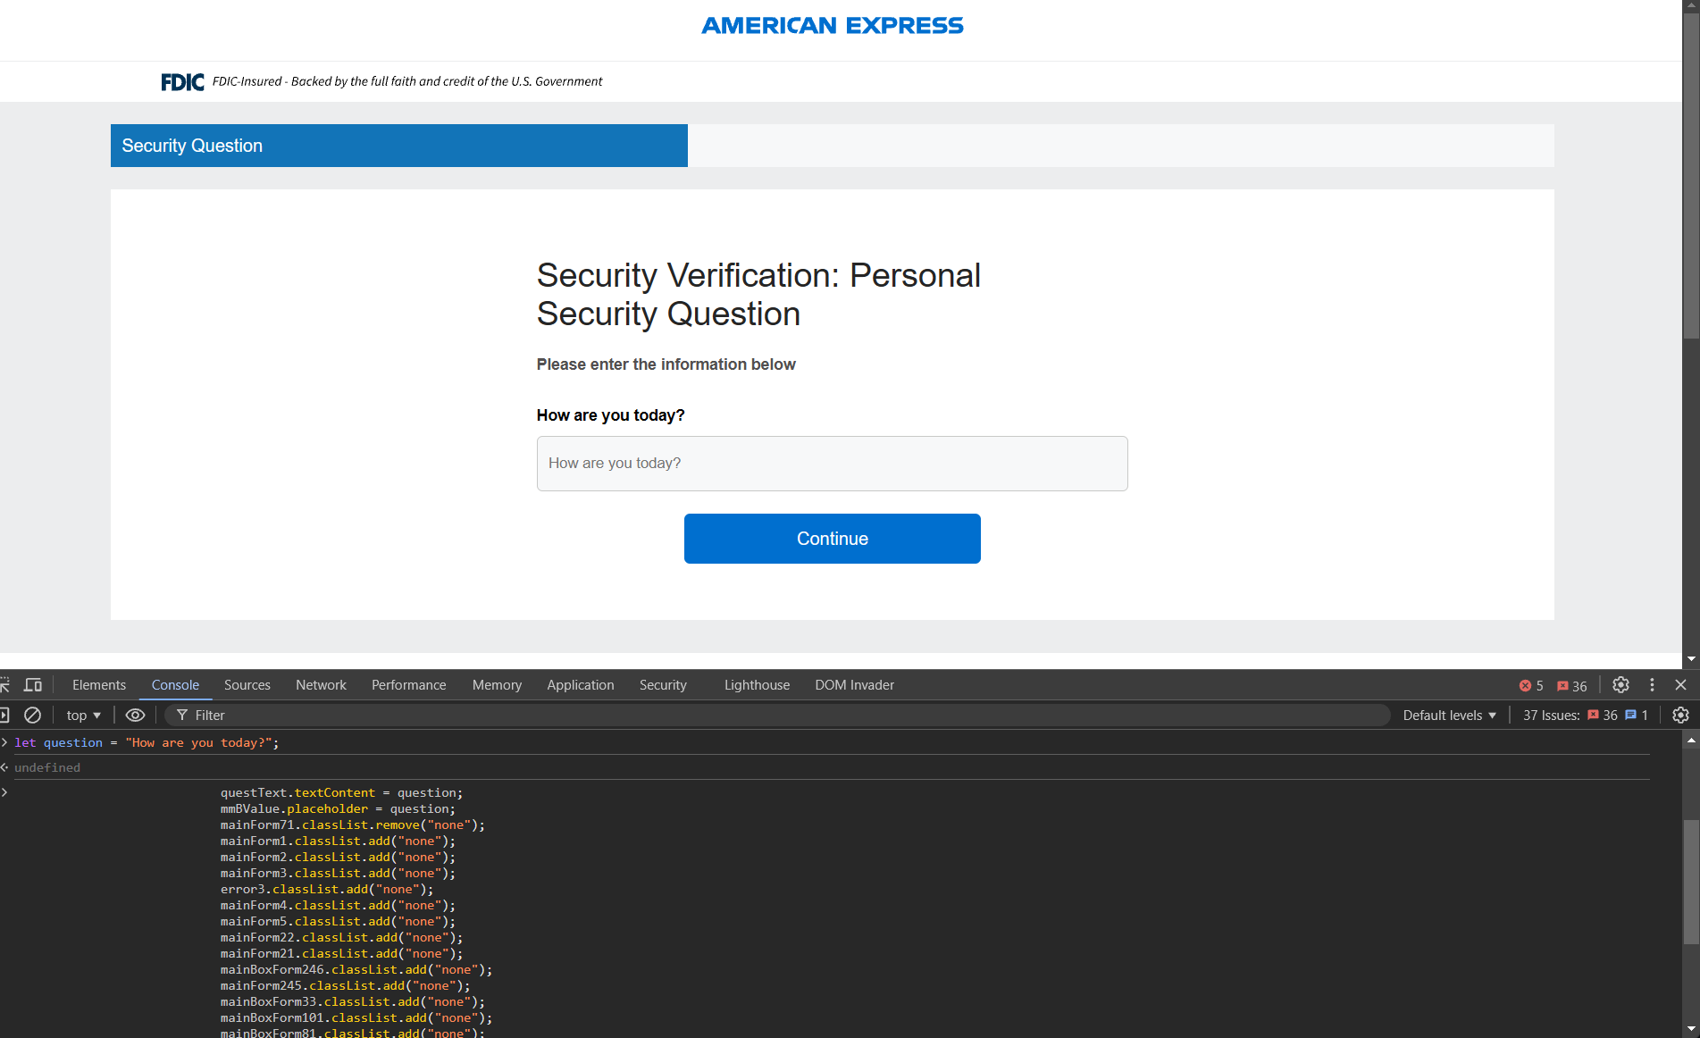Click the console scrollbar up arrow
The image size is (1700, 1038).
coord(1691,741)
